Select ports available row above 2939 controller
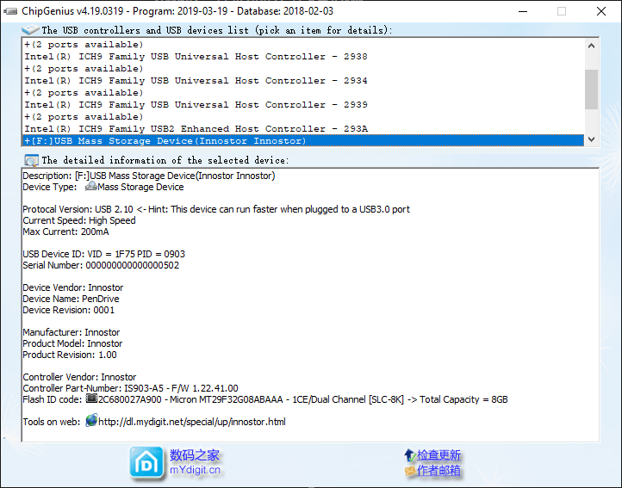This screenshot has height=488, width=622. click(302, 93)
